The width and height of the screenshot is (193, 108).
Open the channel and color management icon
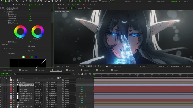(95, 66)
